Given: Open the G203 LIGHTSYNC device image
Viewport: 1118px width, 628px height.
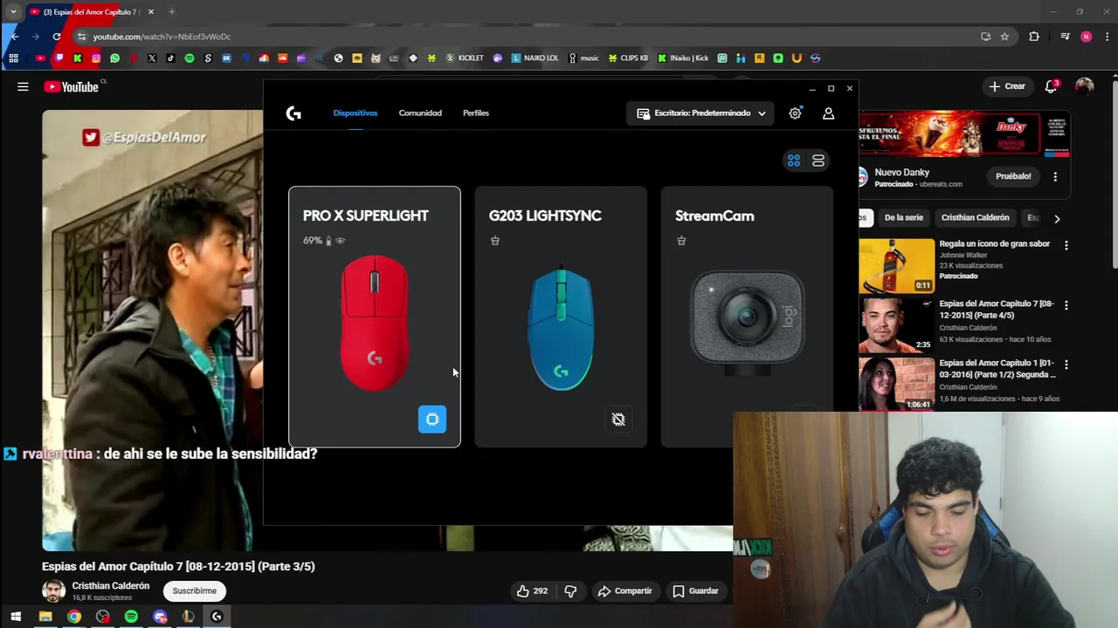Looking at the screenshot, I should pos(561,326).
